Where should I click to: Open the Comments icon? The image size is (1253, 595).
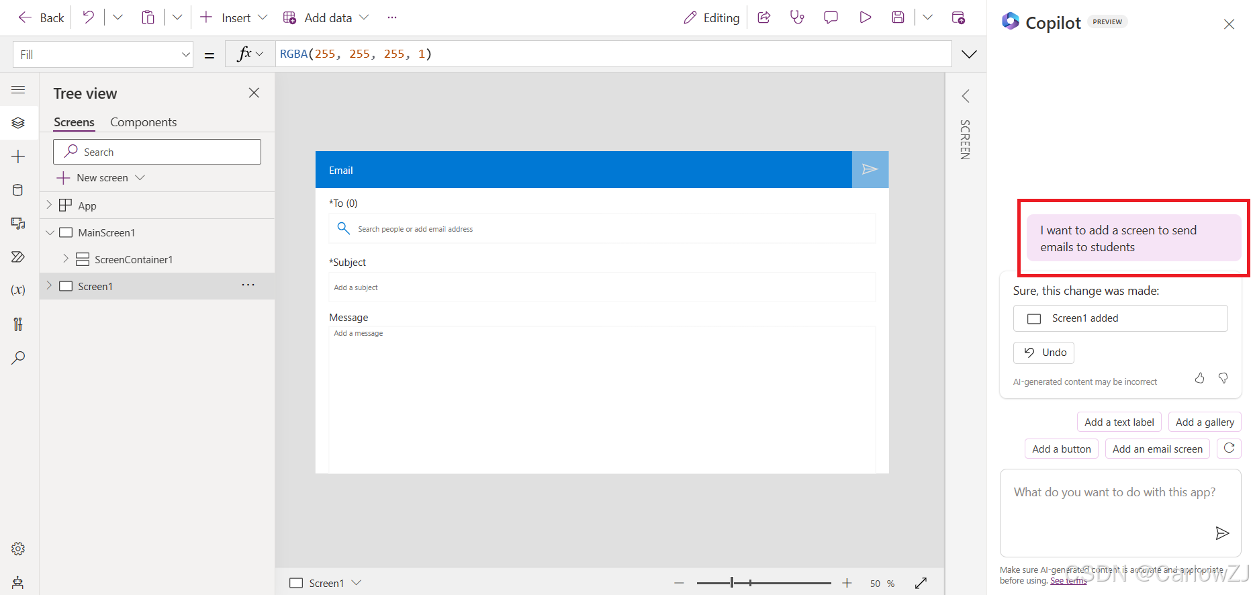click(x=831, y=17)
